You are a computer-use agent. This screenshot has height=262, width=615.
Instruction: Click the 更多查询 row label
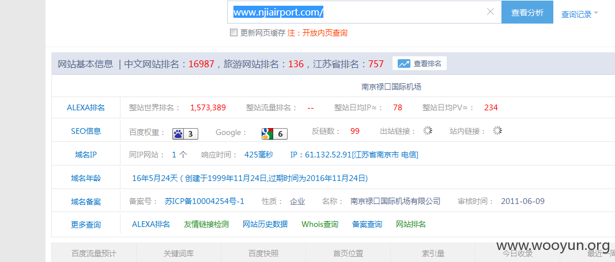[x=86, y=225]
